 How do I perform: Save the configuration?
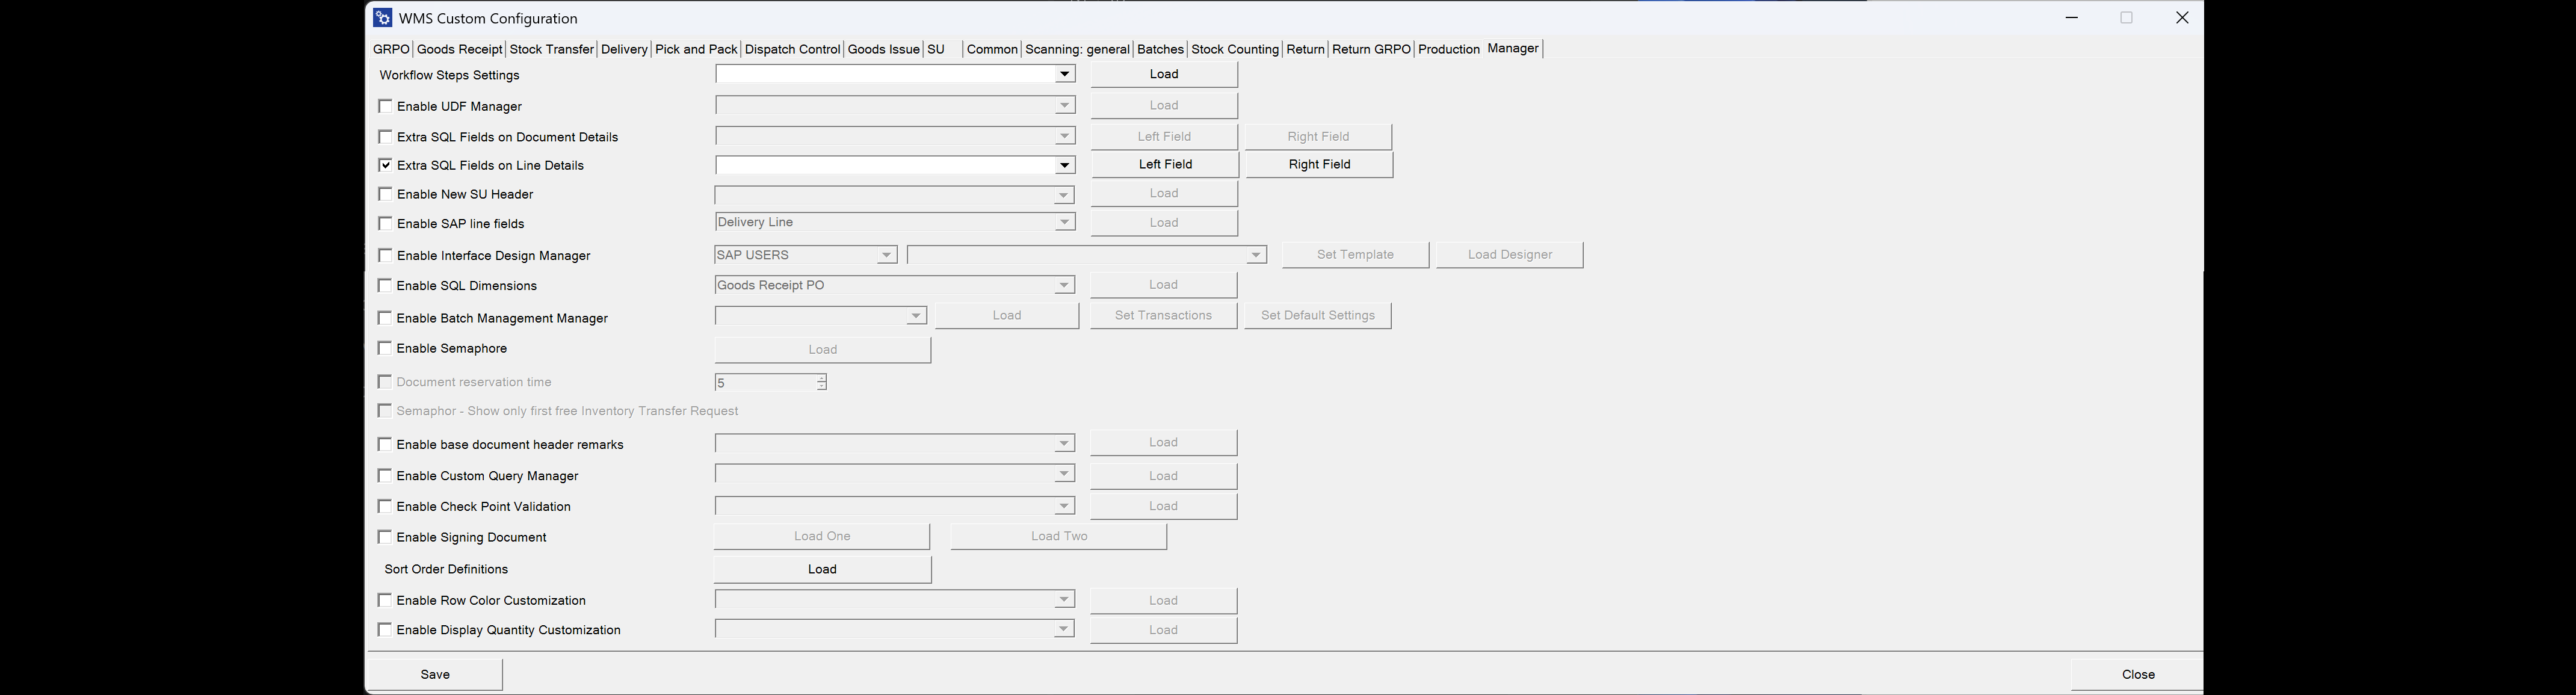435,674
